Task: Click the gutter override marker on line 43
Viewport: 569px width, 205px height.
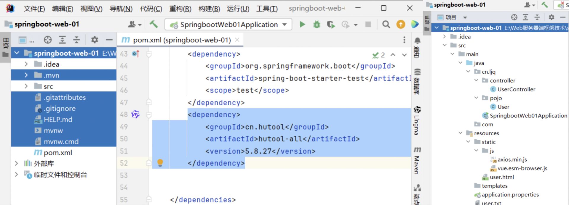Action: 136,54
